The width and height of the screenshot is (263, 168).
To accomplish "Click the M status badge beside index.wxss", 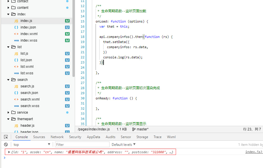I will click(67, 40).
